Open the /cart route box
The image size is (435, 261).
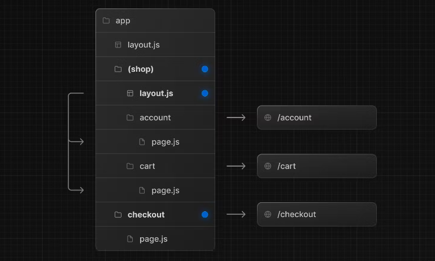pos(316,166)
